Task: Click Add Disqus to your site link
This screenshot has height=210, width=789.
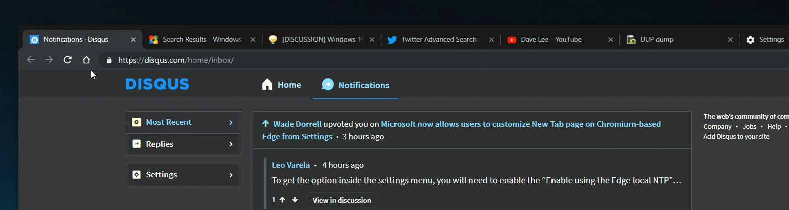Action: [736, 137]
